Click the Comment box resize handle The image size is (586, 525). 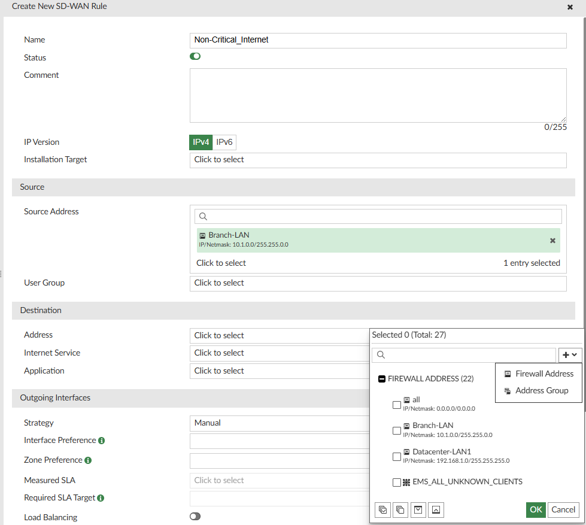point(563,119)
